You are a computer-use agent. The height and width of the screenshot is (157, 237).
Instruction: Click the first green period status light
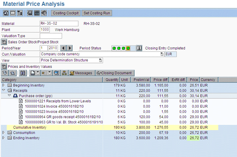114,48
